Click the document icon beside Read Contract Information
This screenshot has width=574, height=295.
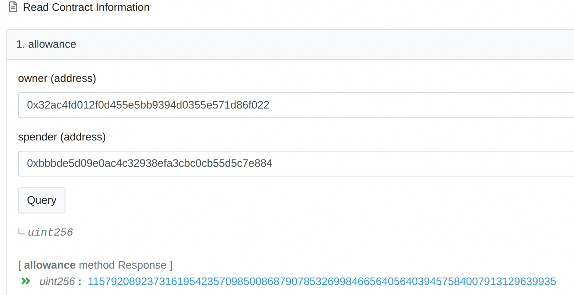13,7
